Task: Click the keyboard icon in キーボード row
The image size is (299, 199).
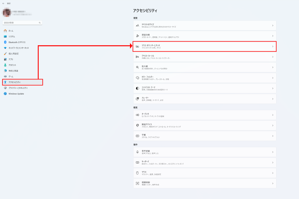Action: coord(137,162)
